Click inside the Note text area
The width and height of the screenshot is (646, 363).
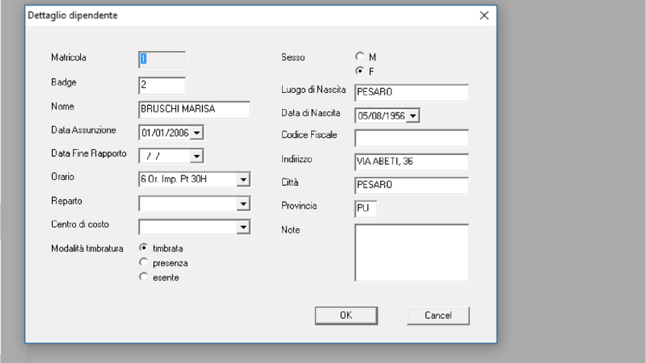tap(411, 252)
